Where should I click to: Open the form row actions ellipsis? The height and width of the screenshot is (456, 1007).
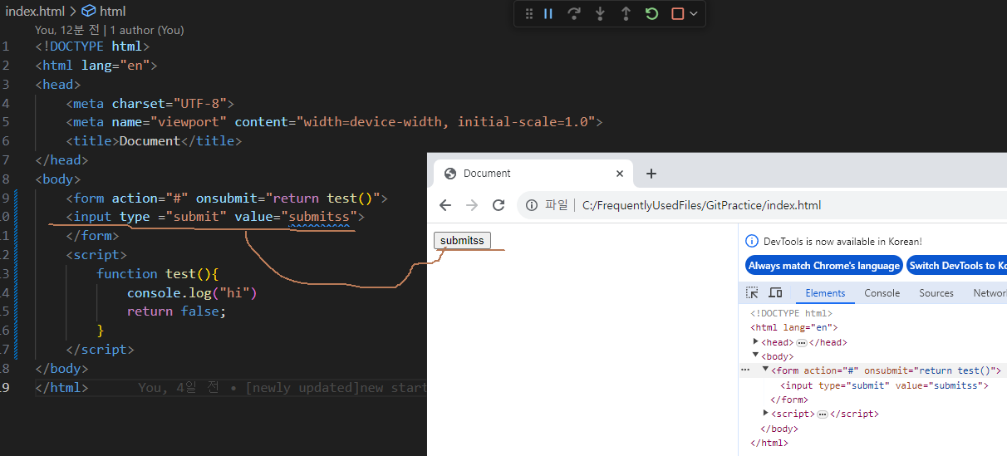(745, 370)
